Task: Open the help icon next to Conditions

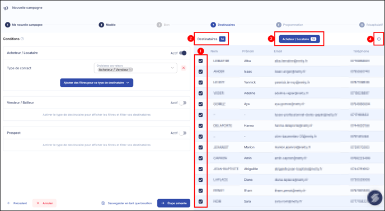Action: (x=22, y=39)
